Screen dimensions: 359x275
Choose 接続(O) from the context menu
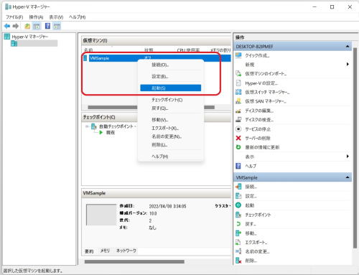pos(171,65)
